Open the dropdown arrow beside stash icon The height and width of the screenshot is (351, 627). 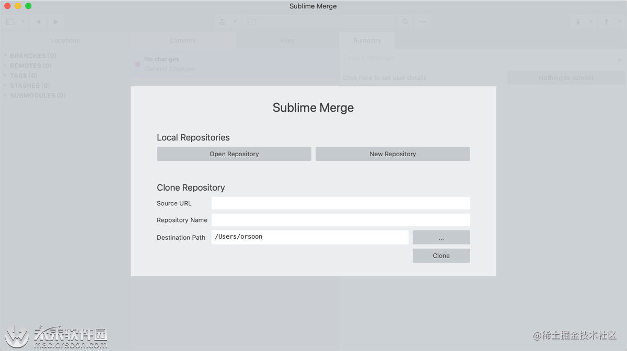235,22
